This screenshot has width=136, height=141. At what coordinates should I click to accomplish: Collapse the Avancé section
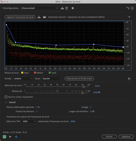(x=6, y=102)
